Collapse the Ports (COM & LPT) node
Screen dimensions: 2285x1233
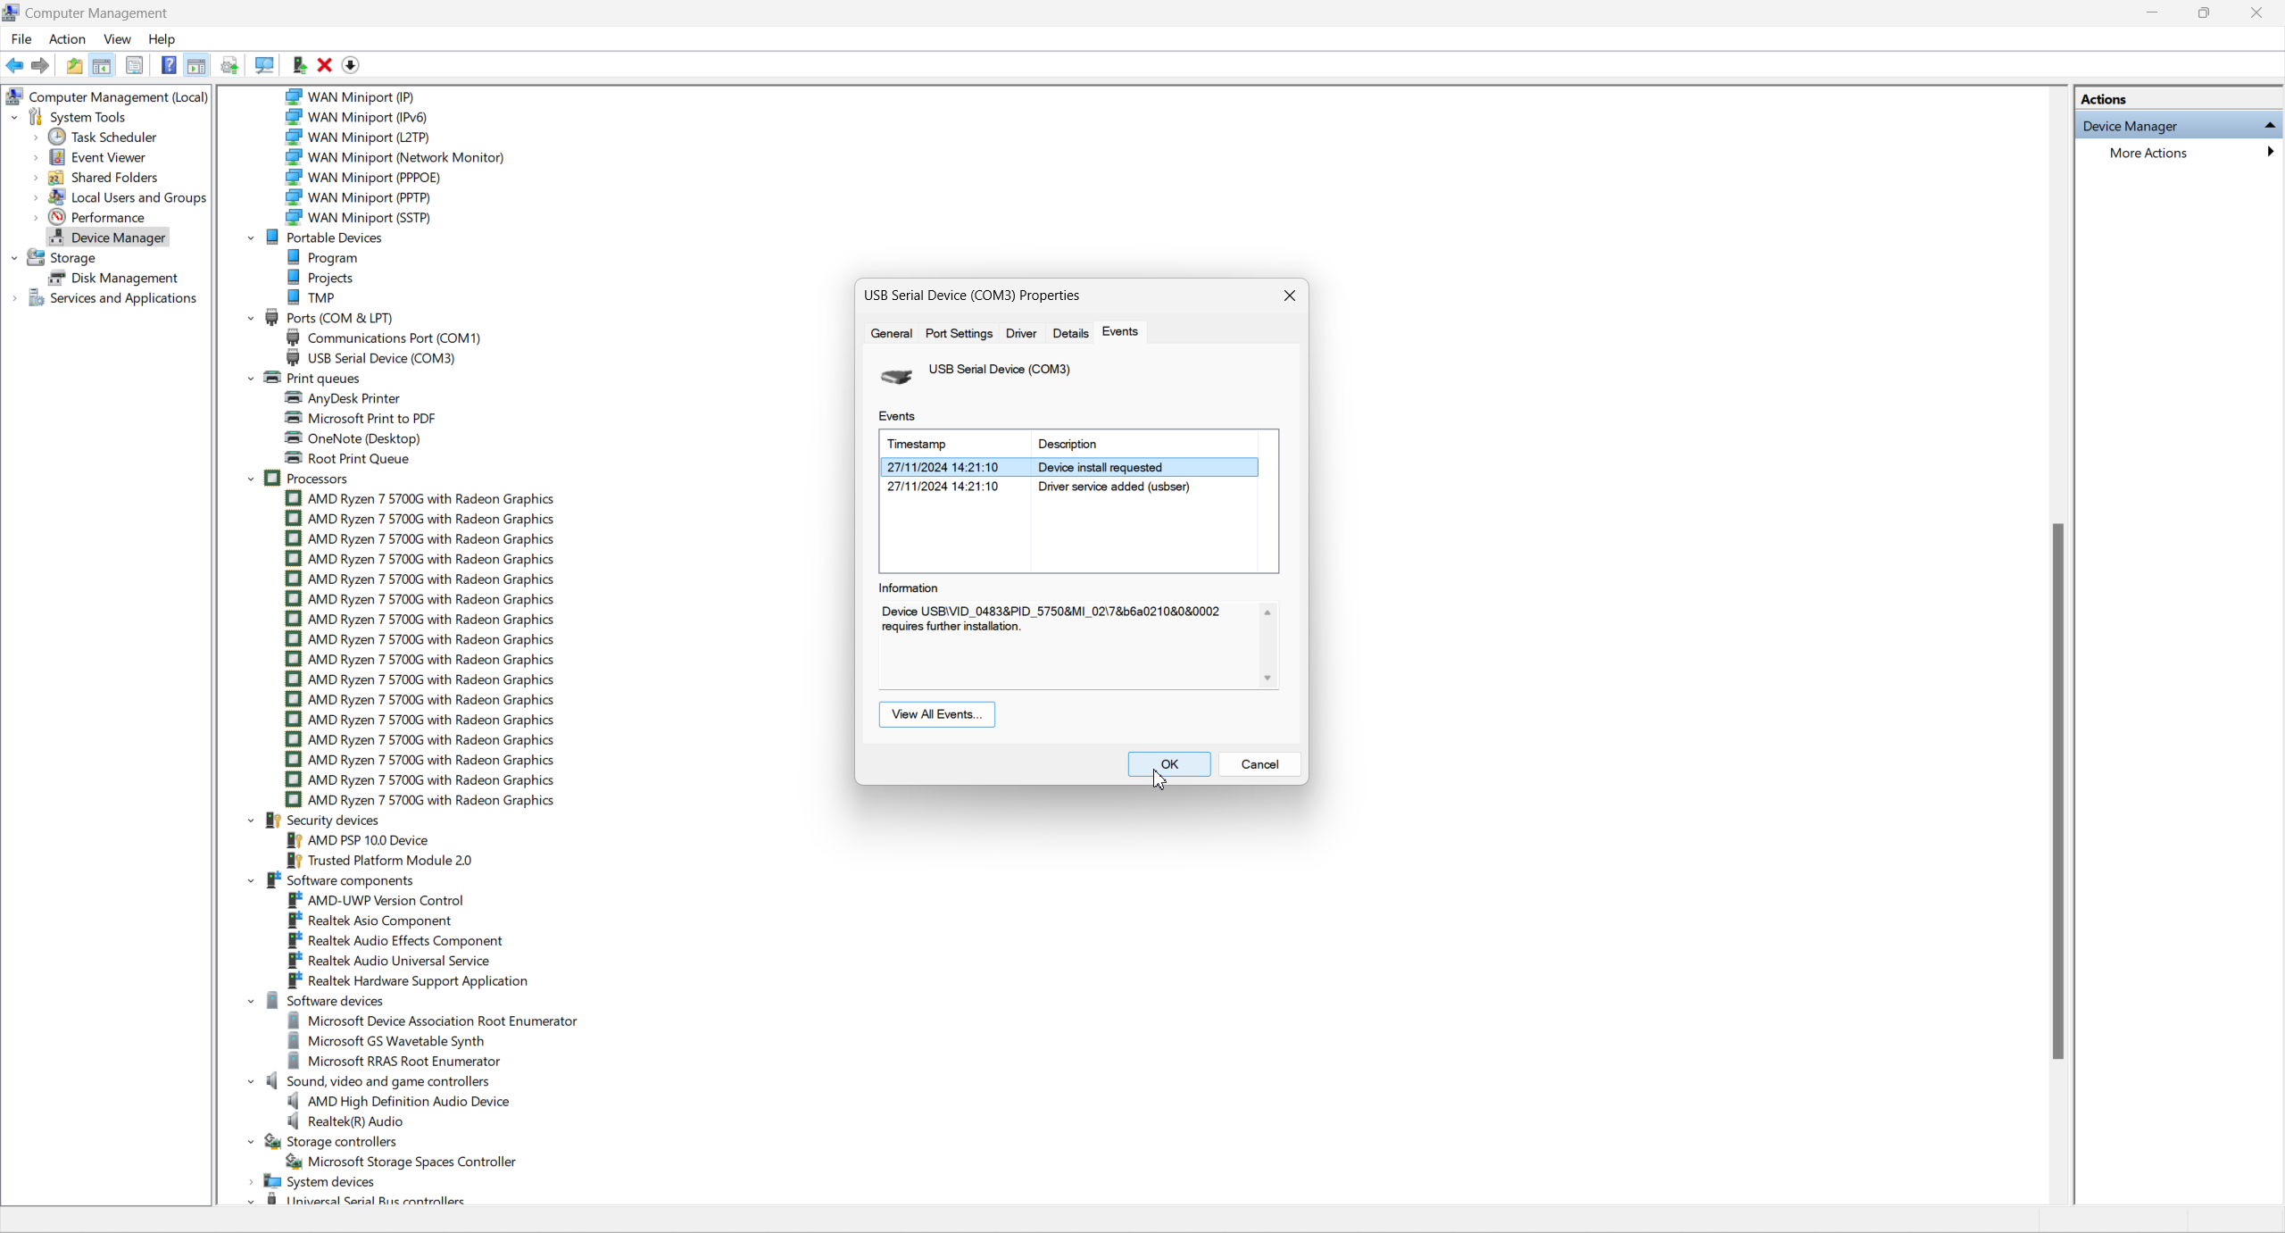click(x=251, y=319)
